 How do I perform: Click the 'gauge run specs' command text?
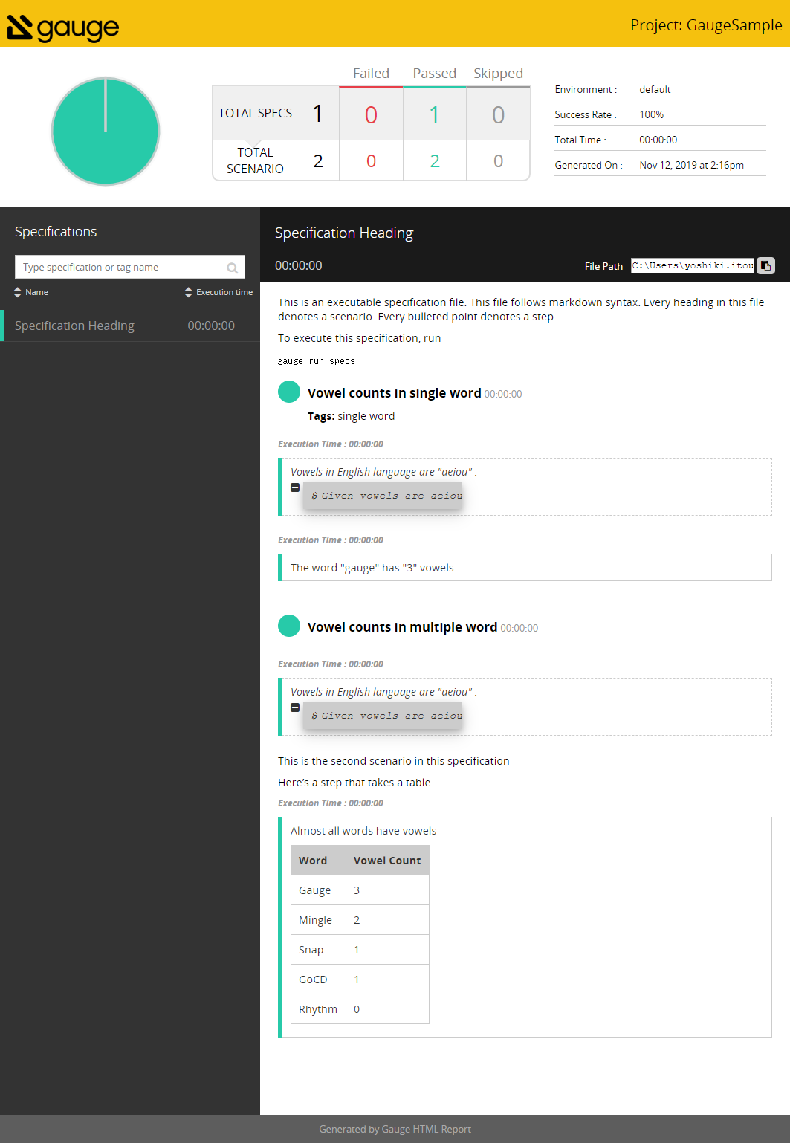click(317, 361)
